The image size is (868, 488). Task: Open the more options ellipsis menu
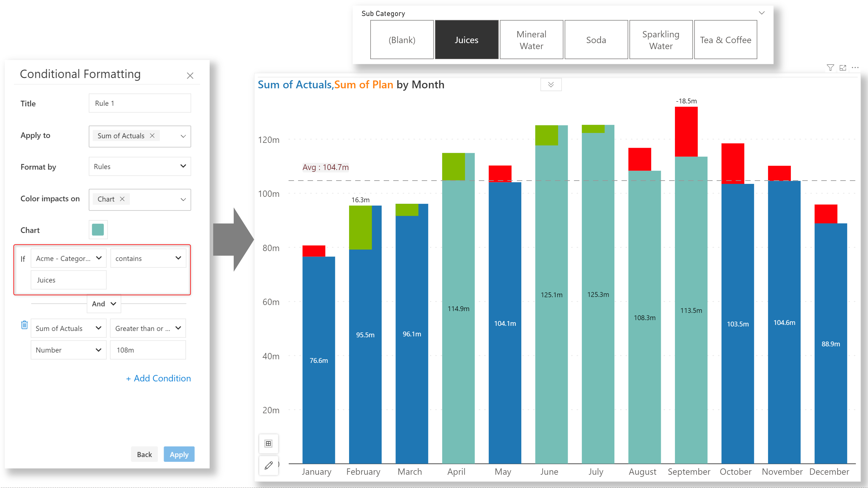[x=855, y=68]
